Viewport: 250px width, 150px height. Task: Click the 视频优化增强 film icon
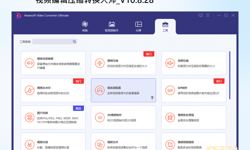click(x=170, y=117)
